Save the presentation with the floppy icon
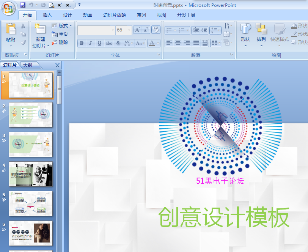The width and height of the screenshot is (308, 252). [x=23, y=5]
